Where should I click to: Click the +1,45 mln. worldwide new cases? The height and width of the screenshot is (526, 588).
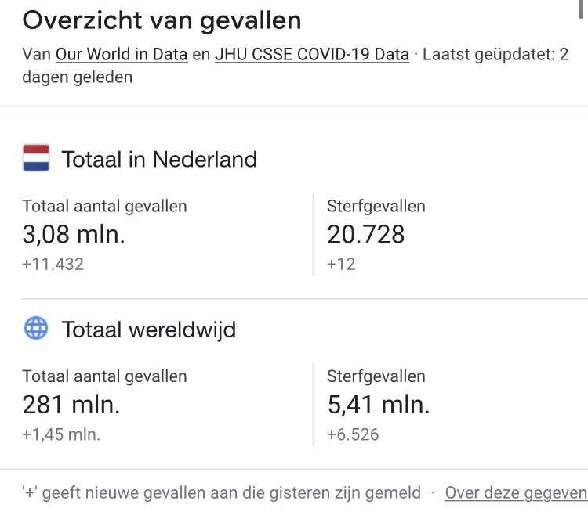[x=61, y=434]
